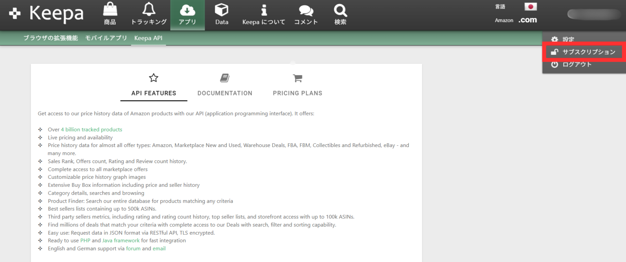Select 設定 in the account menu
626x262 pixels.
(x=568, y=39)
